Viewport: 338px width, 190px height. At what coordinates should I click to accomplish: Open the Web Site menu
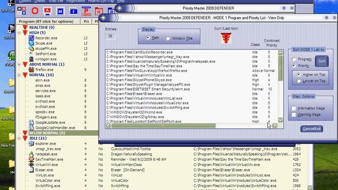click(56, 1)
